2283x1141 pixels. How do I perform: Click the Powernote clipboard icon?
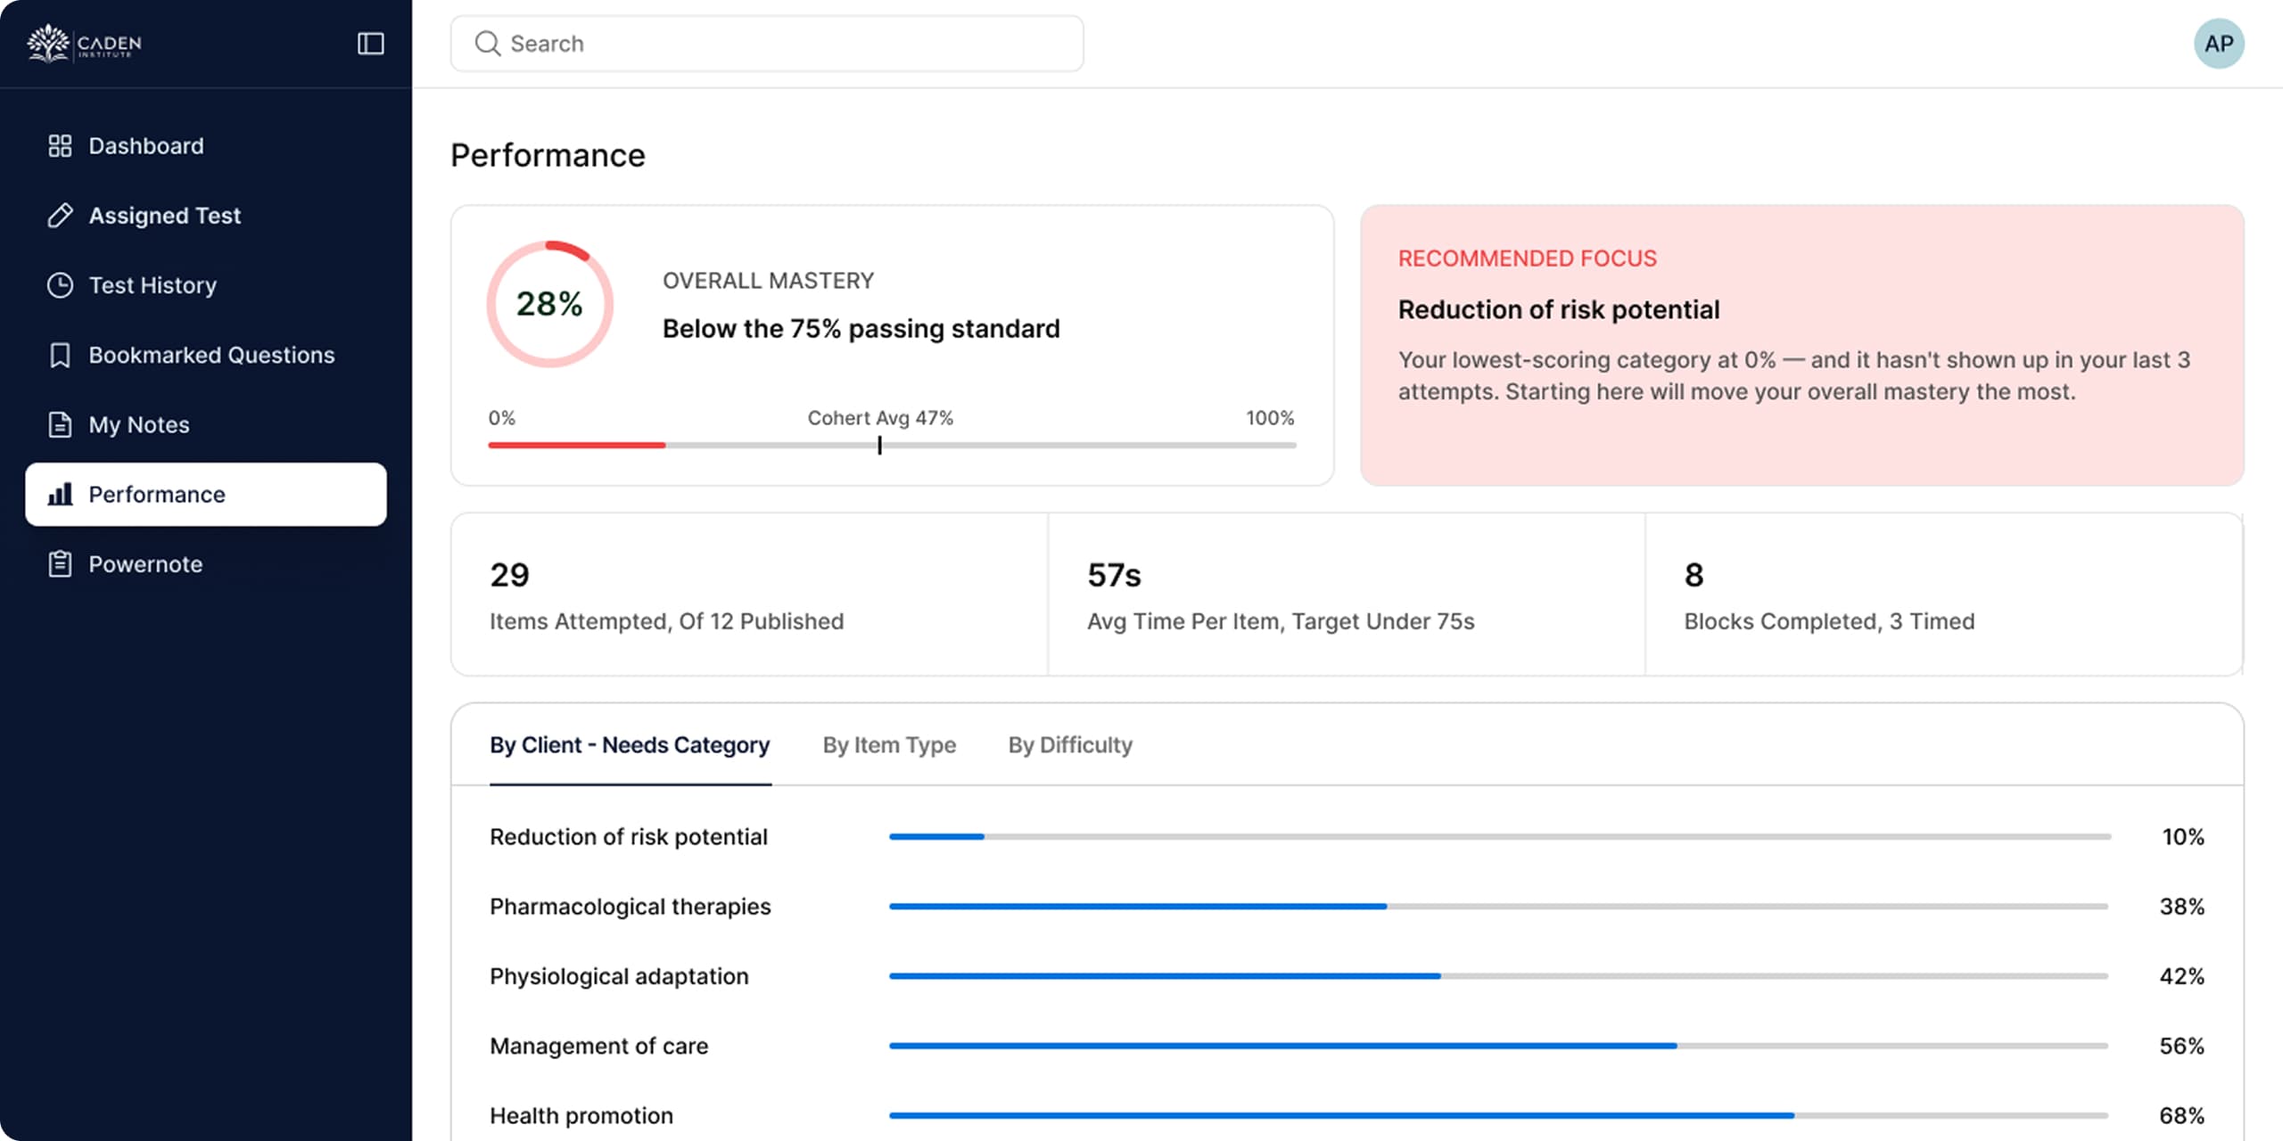[60, 563]
